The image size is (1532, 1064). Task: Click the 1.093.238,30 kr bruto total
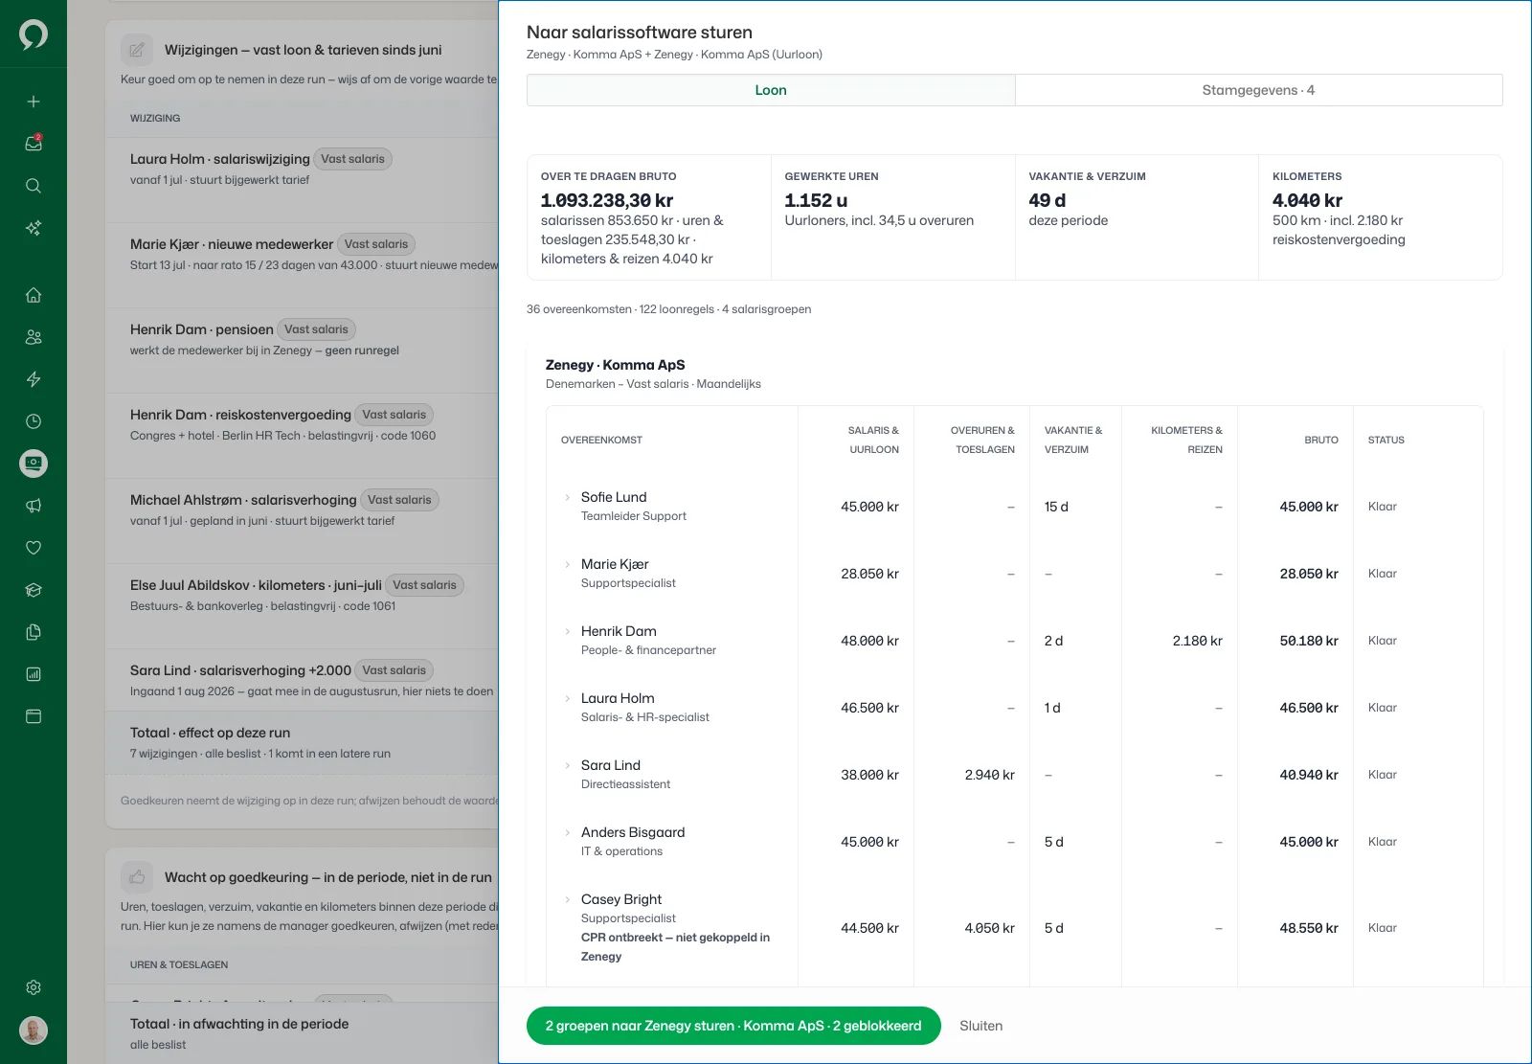coord(607,200)
